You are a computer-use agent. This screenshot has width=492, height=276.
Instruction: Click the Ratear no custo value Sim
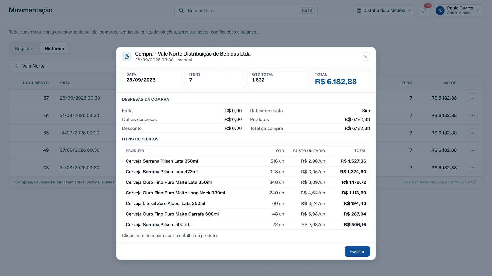tap(366, 111)
